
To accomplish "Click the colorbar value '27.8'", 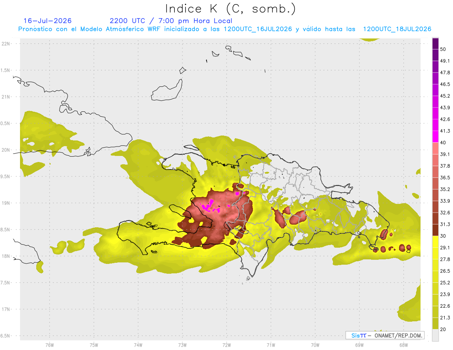I will coord(445,259).
